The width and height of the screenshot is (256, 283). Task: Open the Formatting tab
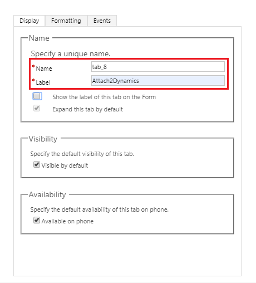click(66, 21)
